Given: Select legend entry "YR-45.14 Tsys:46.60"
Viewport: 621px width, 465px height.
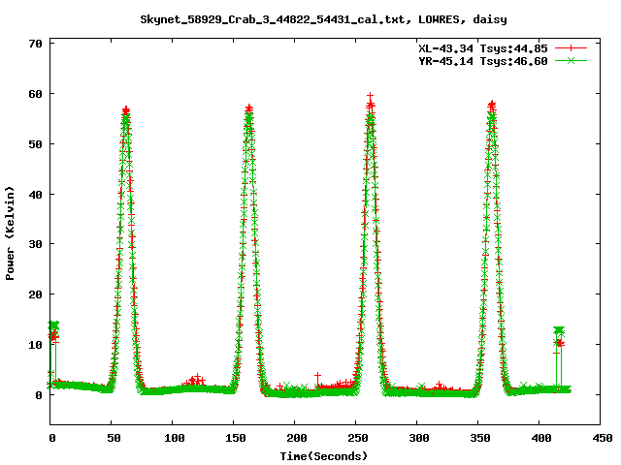Looking at the screenshot, I should click(483, 61).
